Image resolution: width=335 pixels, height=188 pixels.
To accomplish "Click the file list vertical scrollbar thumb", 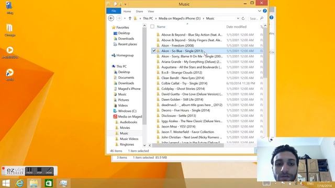I will (x=265, y=53).
